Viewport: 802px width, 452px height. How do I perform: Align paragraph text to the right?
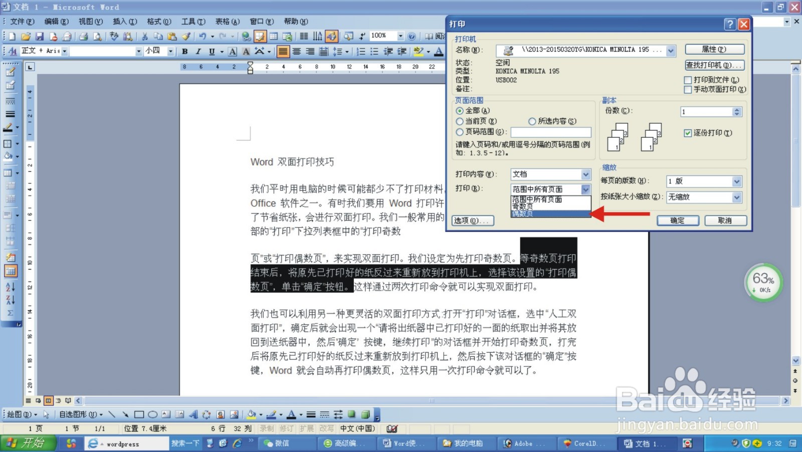point(310,51)
